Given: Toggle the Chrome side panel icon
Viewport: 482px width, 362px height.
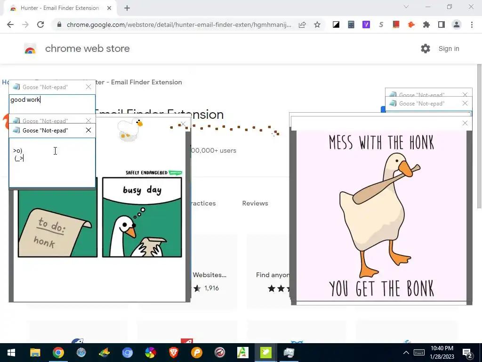Looking at the screenshot, I should tap(442, 25).
